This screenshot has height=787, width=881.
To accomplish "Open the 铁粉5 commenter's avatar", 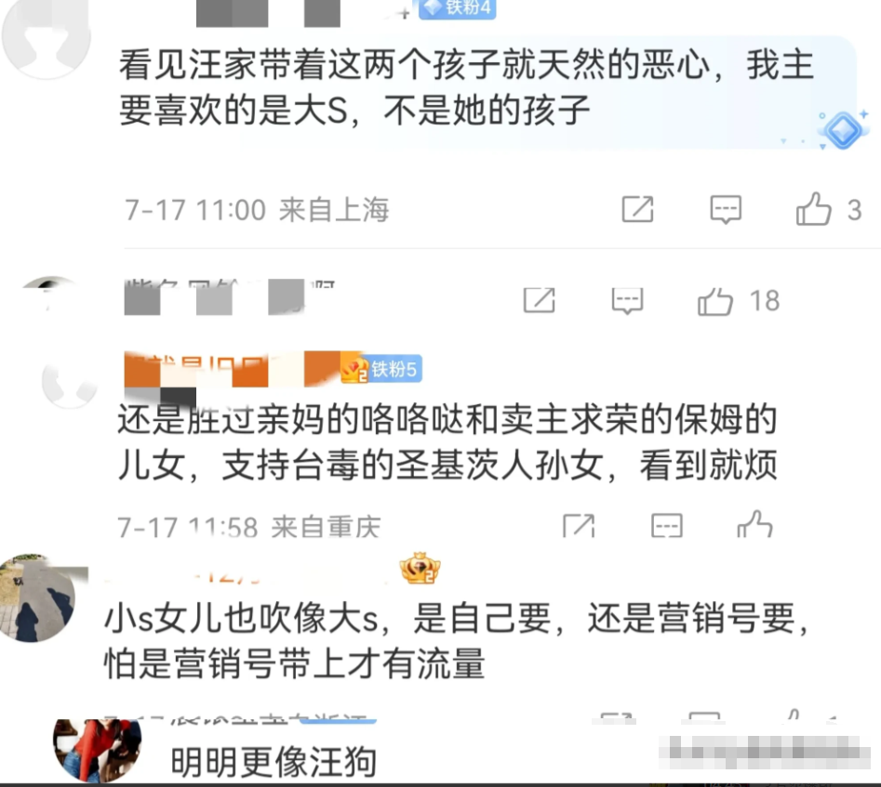I will pyautogui.click(x=69, y=384).
